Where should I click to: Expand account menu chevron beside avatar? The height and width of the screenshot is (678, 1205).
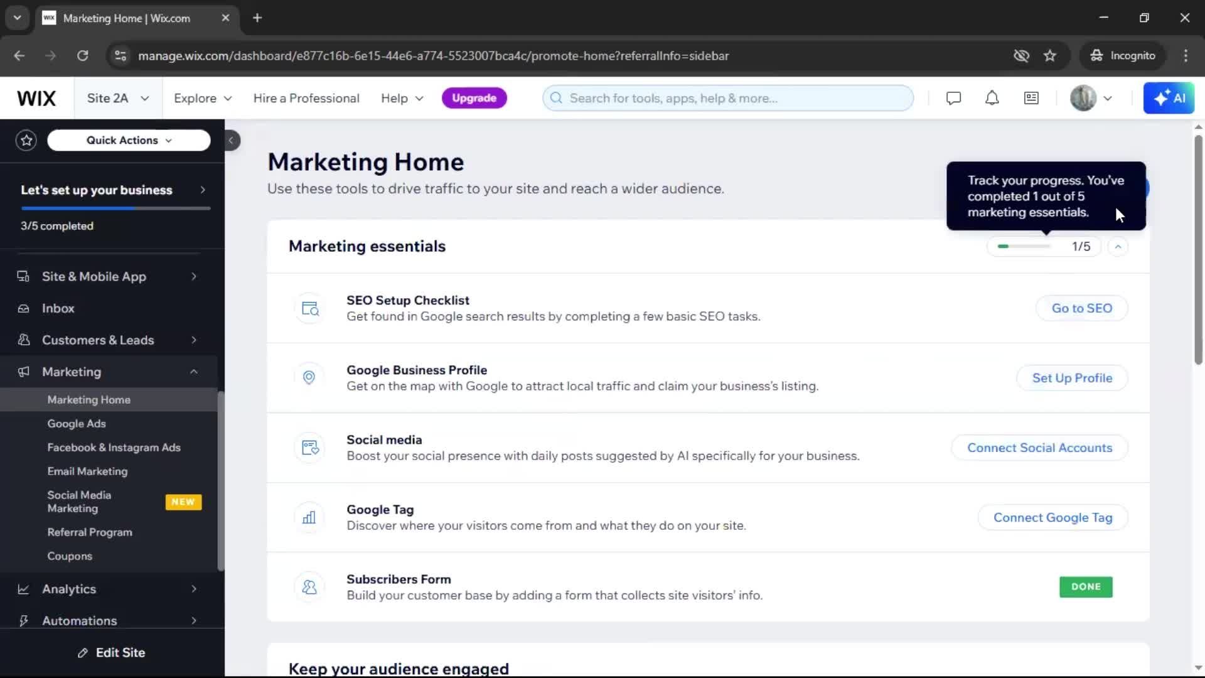[x=1108, y=99]
